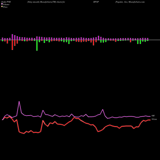Click the BPOP ticker symbol in title
The image size is (160, 160).
[96, 2]
